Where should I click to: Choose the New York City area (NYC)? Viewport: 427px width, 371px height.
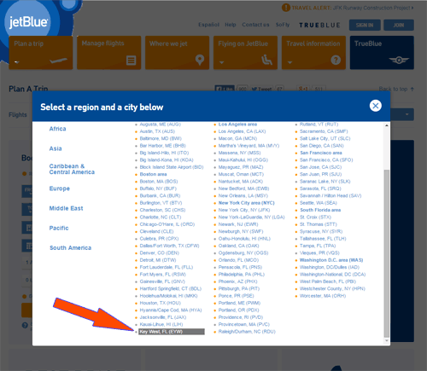coord(246,203)
